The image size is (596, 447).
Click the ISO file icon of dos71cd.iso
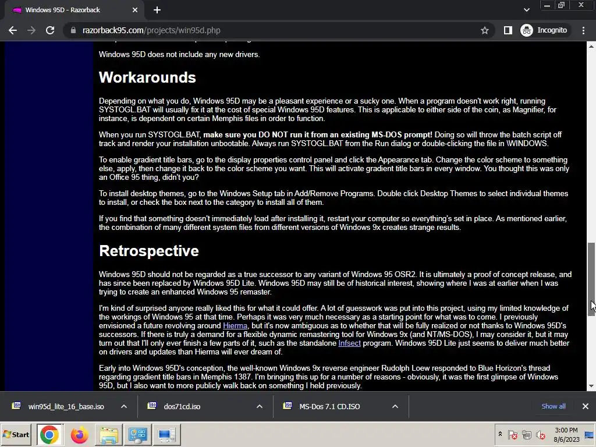coord(152,406)
